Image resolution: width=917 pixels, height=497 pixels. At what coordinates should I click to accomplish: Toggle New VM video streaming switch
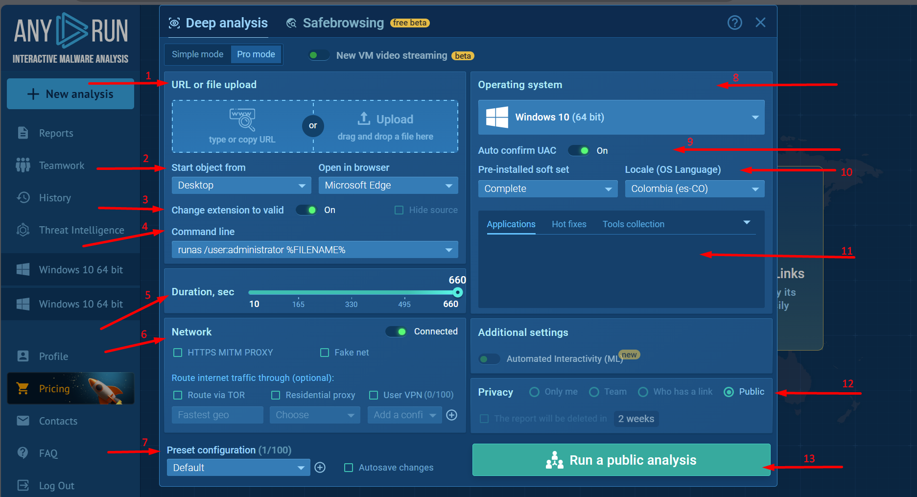pos(319,55)
